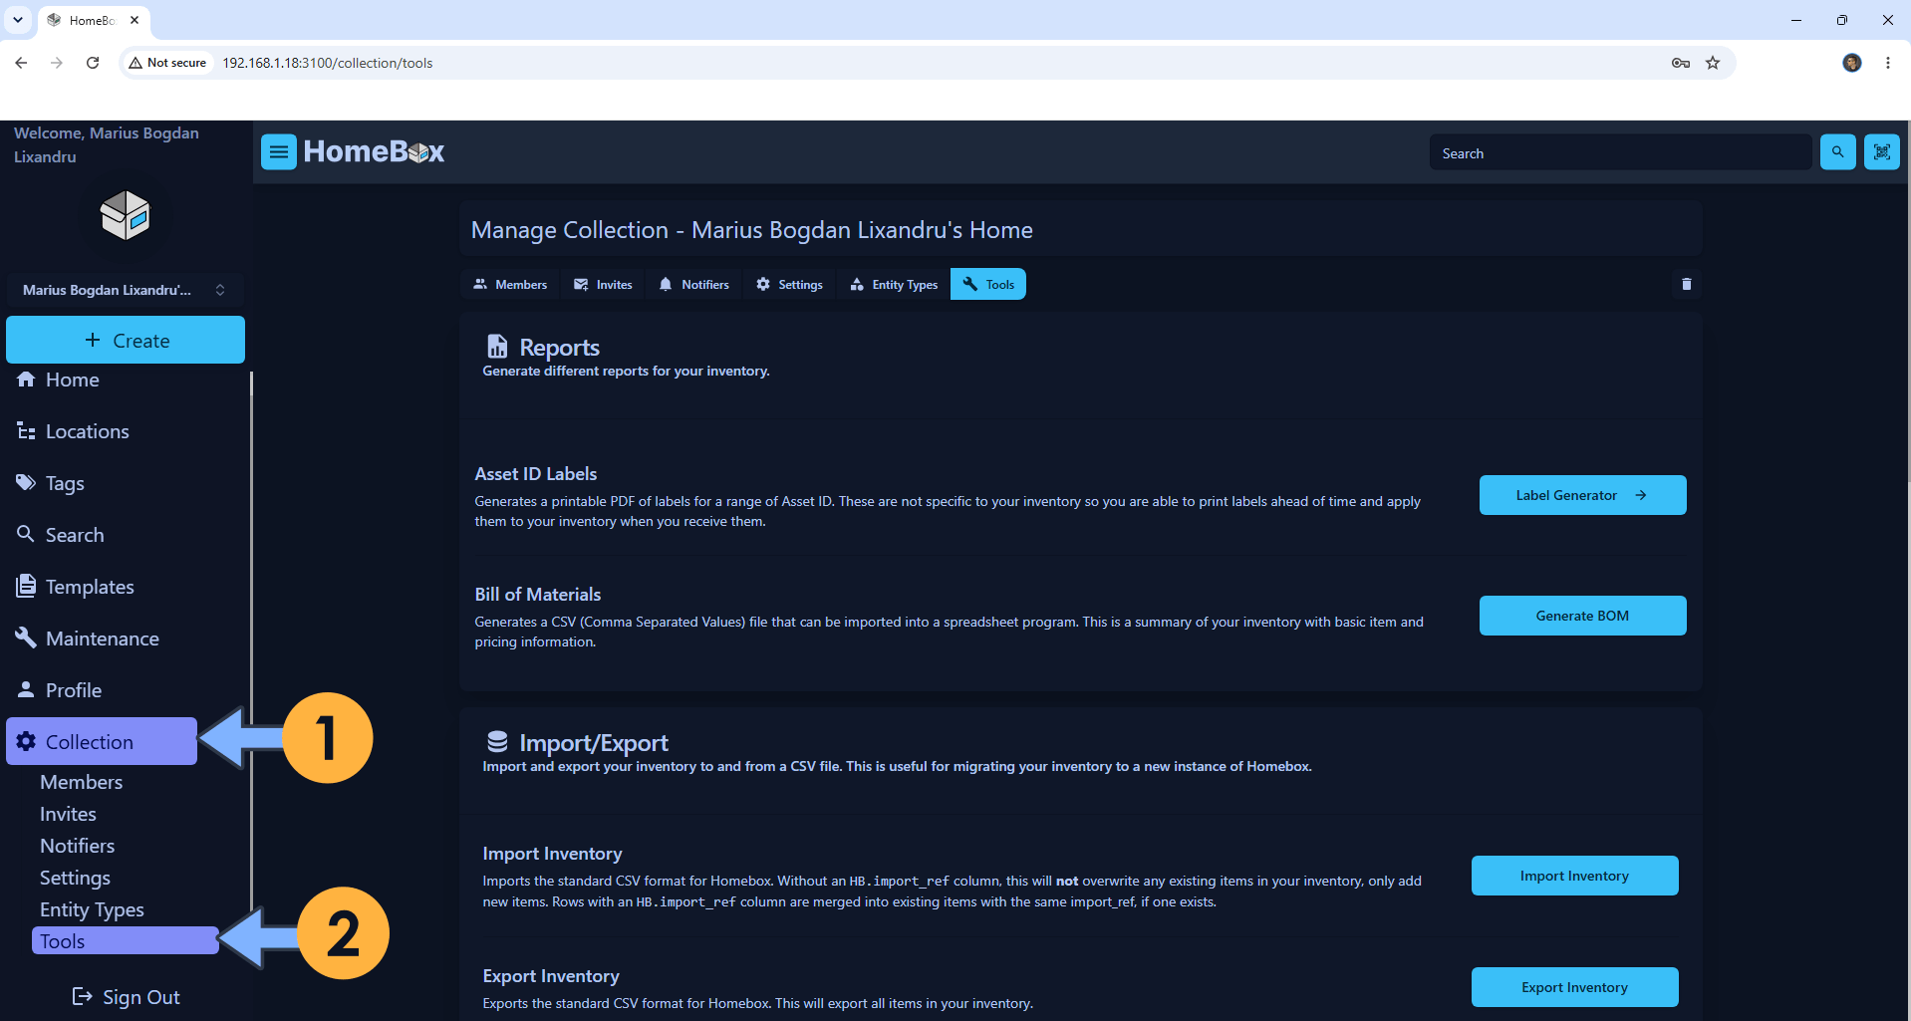Screen dimensions: 1911x1021
Task: Click the HomeBox box avatar logo
Action: click(125, 215)
